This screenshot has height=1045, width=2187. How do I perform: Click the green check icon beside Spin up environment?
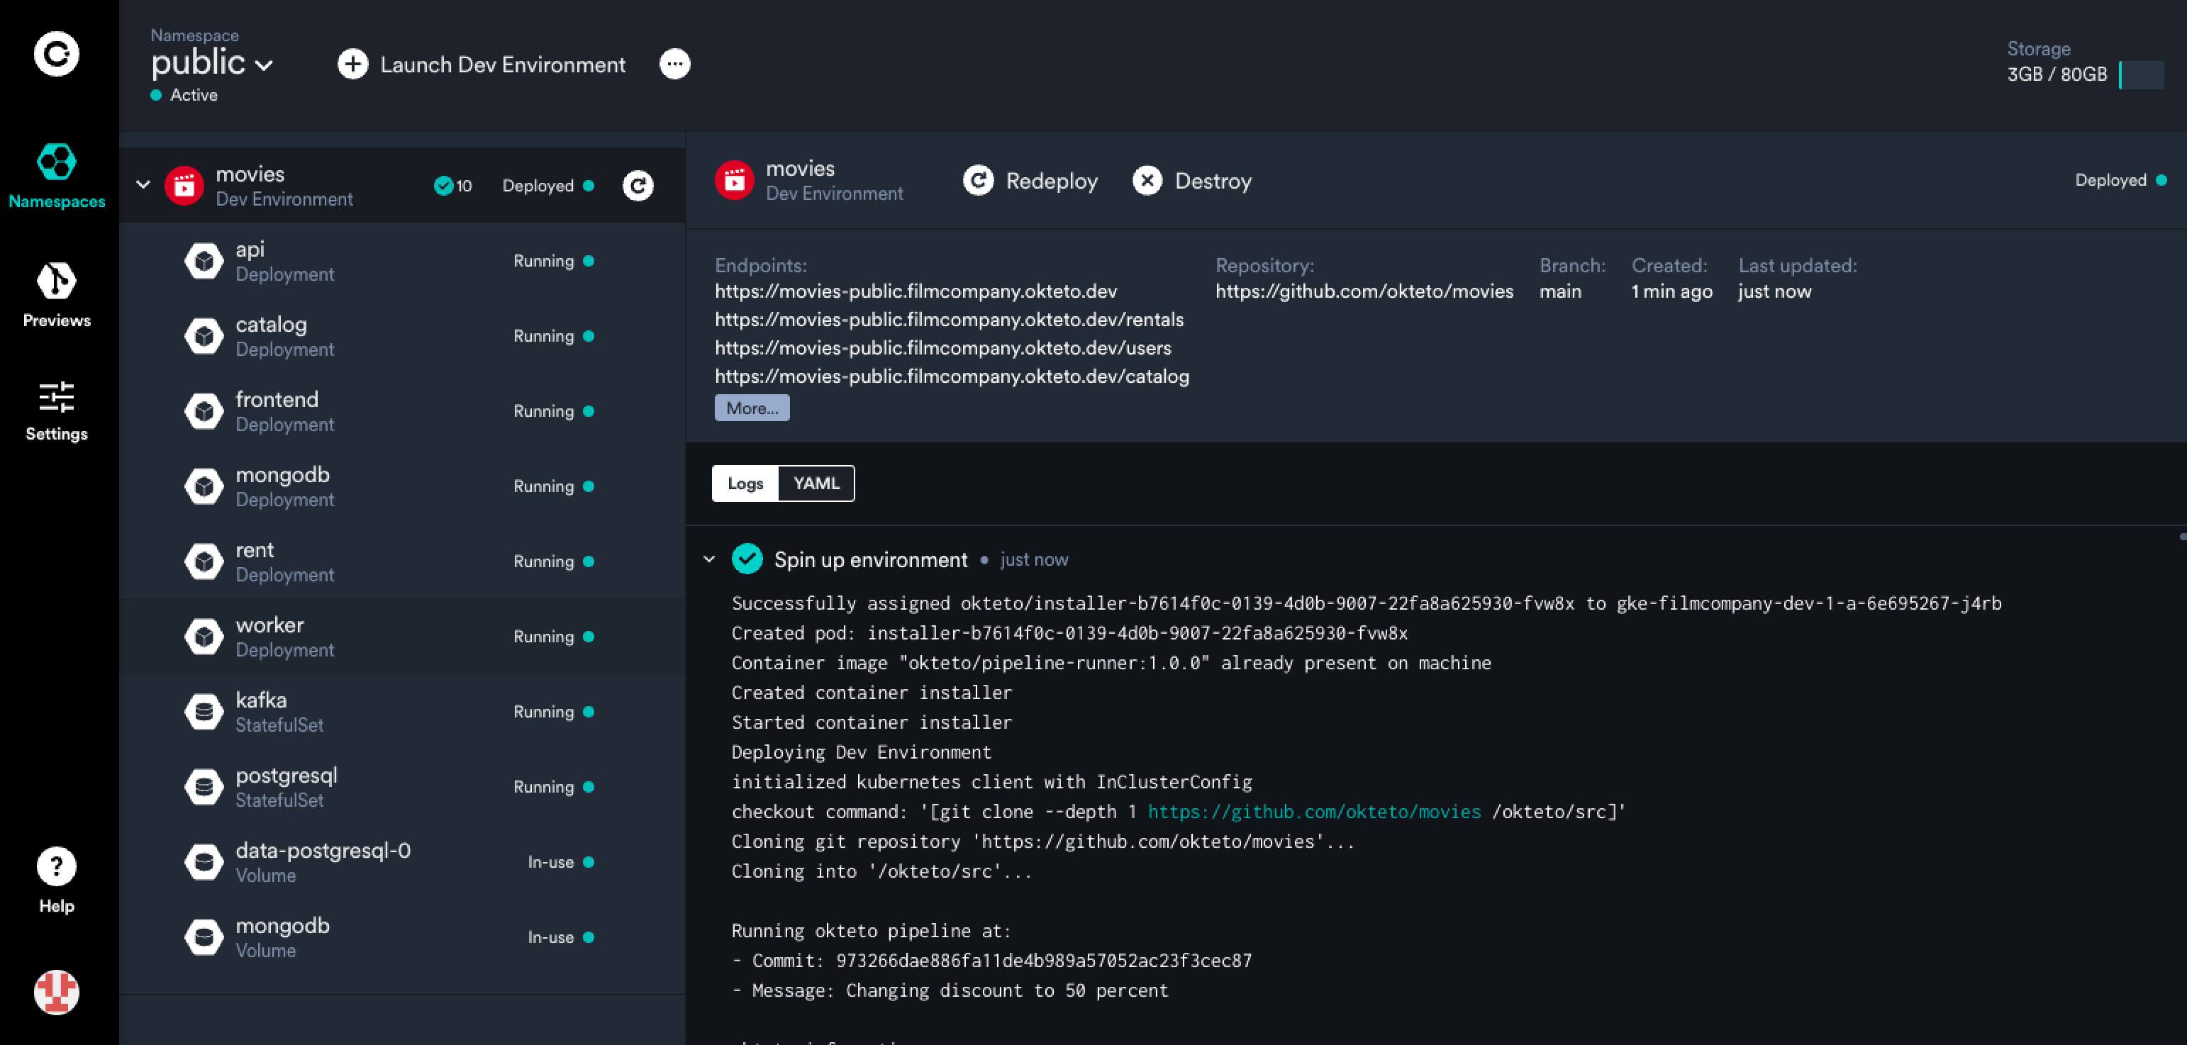pos(747,559)
